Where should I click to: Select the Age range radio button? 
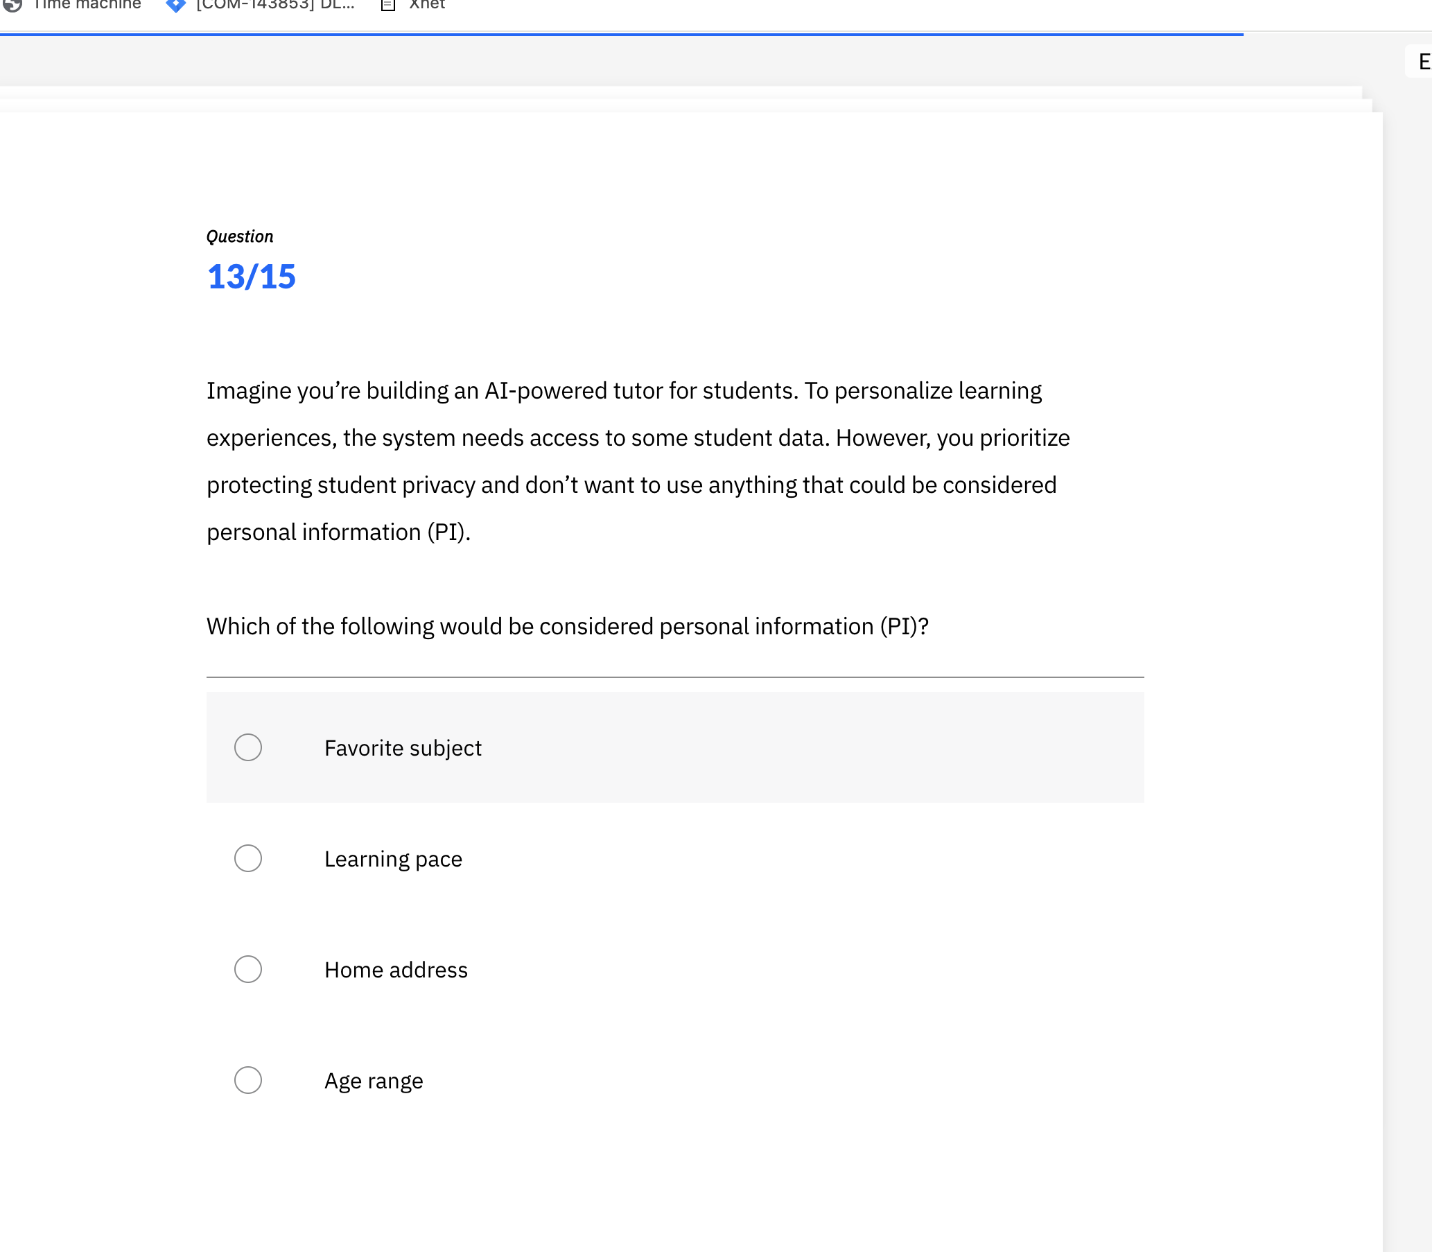click(x=248, y=1080)
